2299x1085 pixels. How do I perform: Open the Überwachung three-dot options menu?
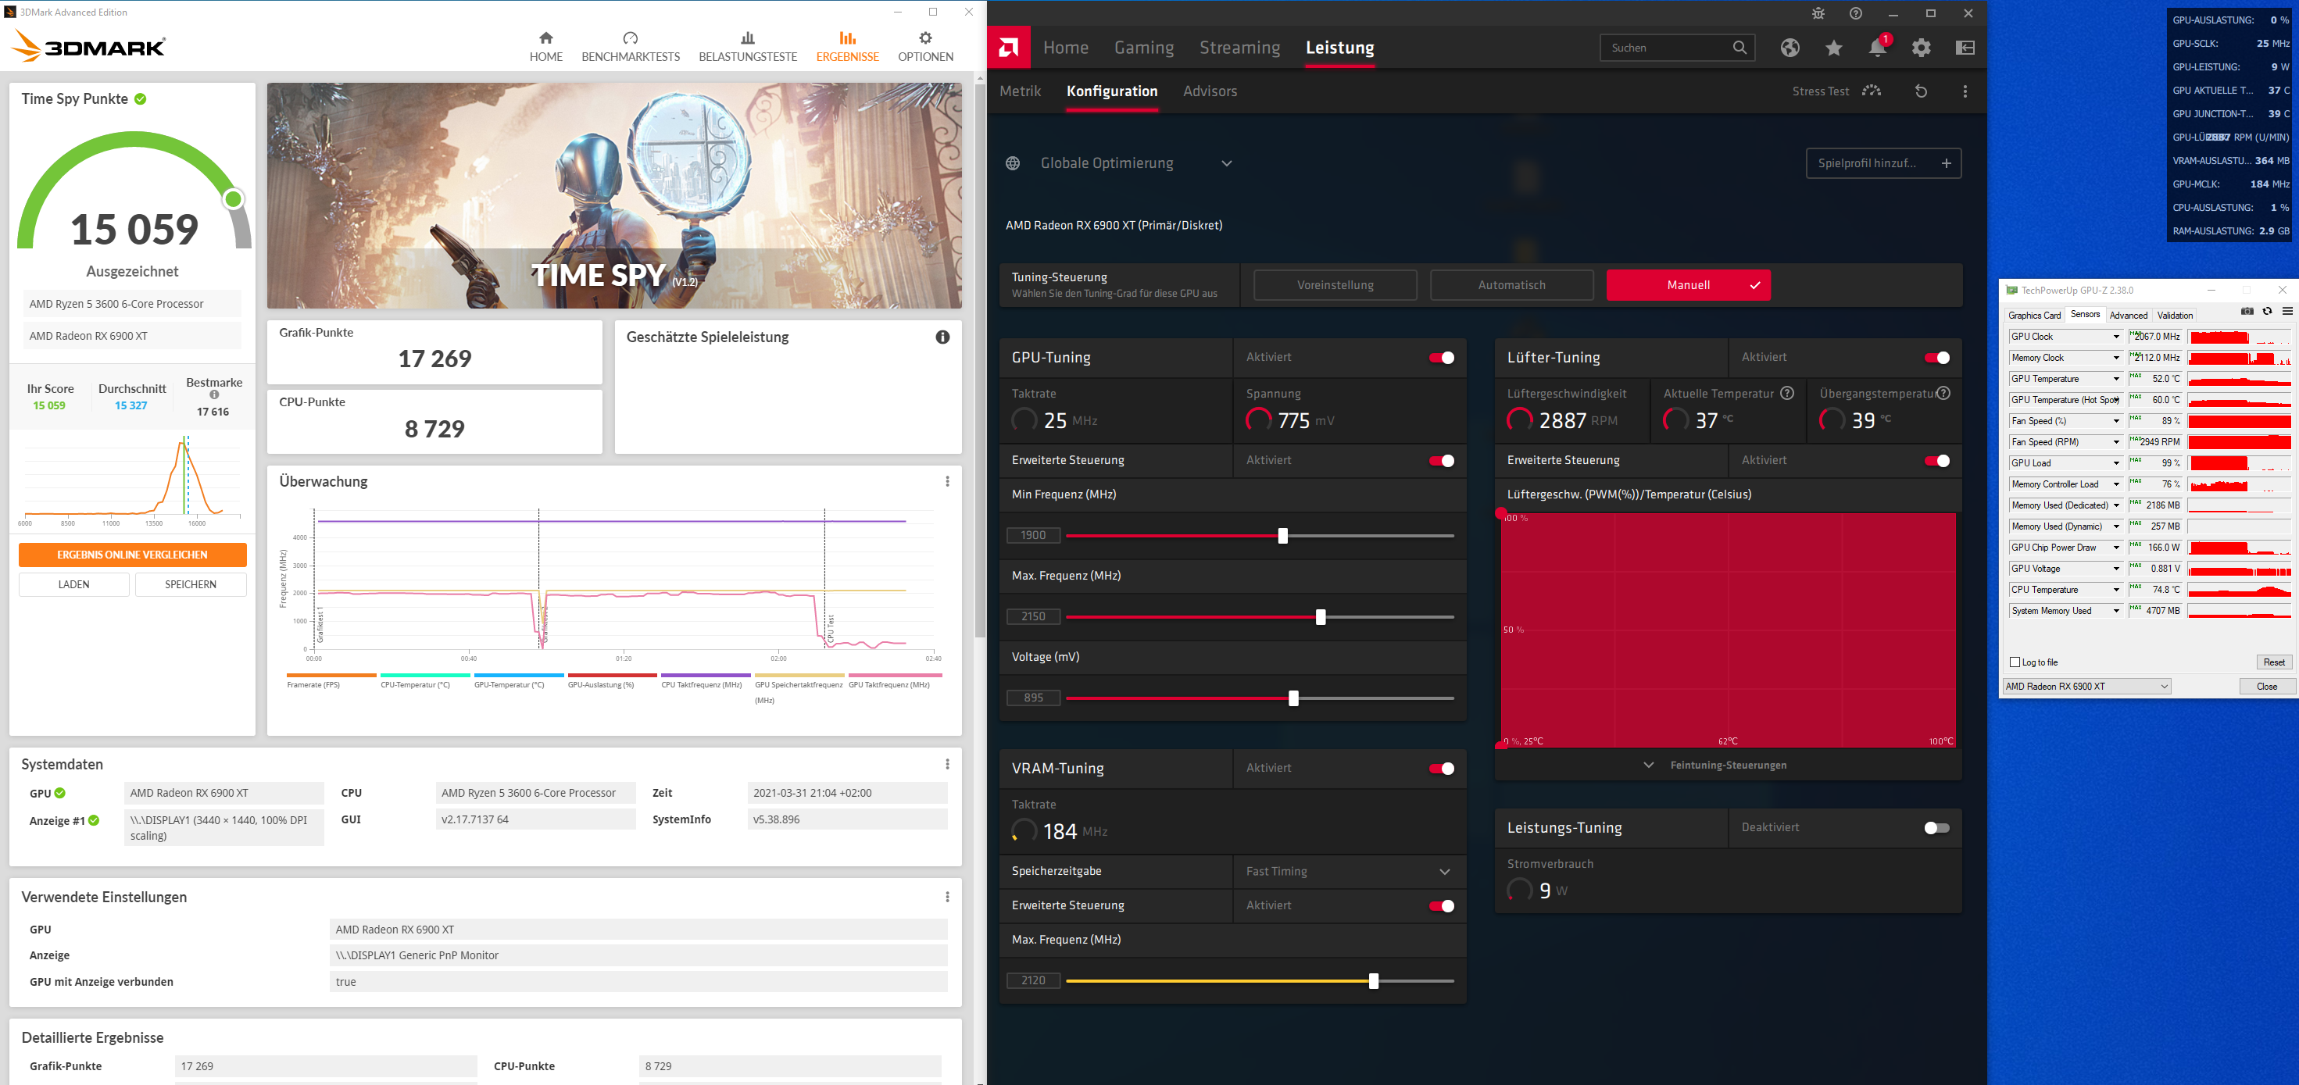click(947, 482)
